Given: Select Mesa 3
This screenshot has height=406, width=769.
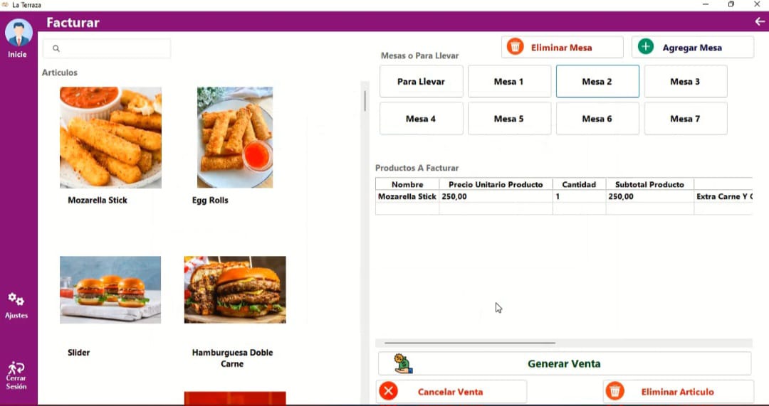Looking at the screenshot, I should pos(686,81).
